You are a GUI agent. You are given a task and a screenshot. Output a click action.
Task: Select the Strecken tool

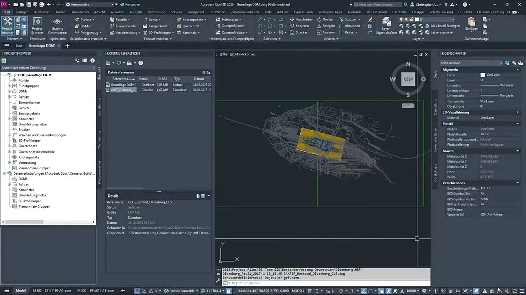pyautogui.click(x=299, y=32)
